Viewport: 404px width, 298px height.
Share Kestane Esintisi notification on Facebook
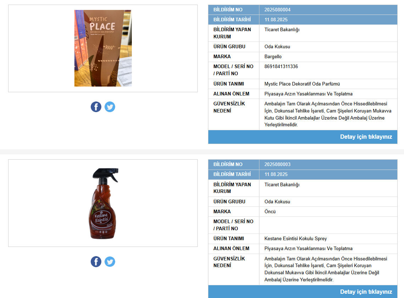(x=96, y=261)
